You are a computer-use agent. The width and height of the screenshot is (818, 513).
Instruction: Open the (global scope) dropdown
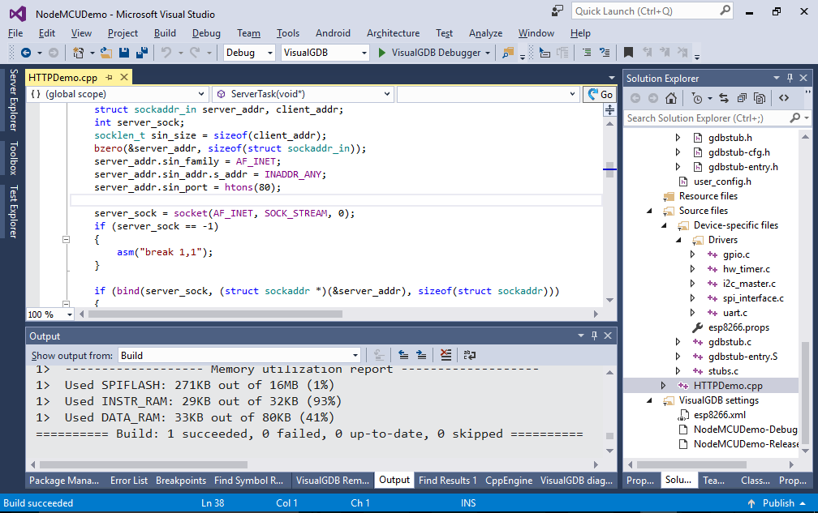pos(118,94)
